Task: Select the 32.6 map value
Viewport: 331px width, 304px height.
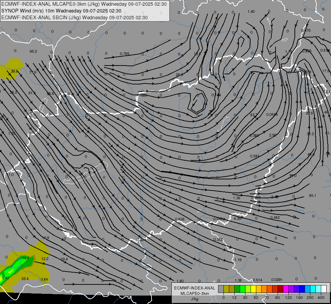Action: tap(309, 113)
